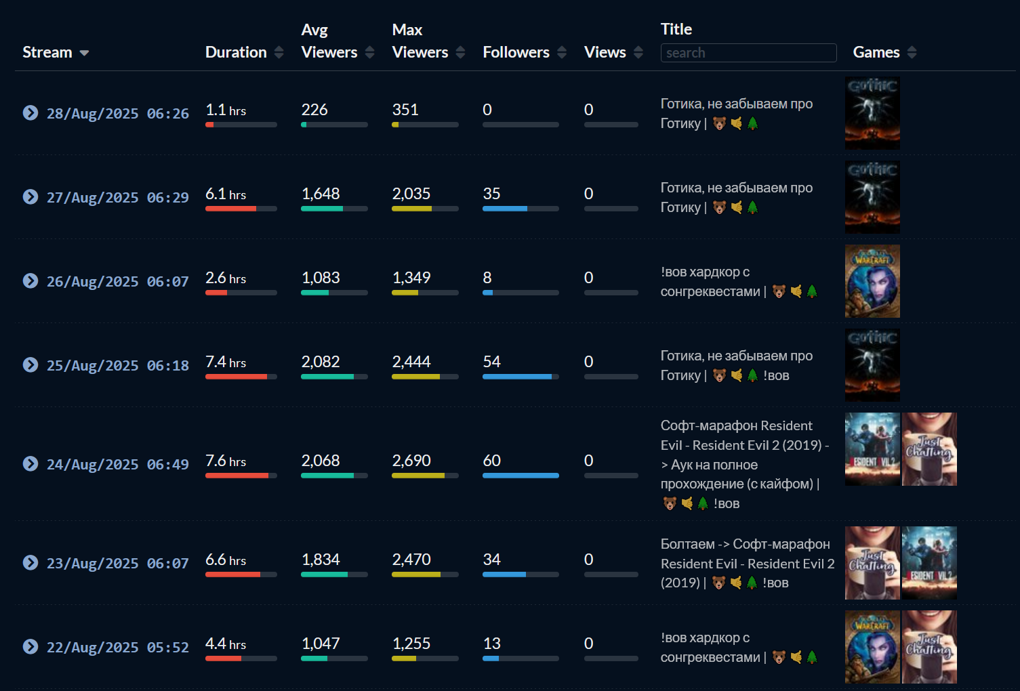
Task: Click Gothic game thumbnail in 28/Aug row
Action: [x=872, y=113]
